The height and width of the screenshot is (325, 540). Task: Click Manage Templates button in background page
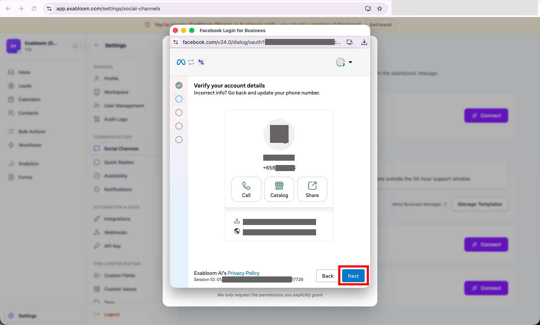pyautogui.click(x=480, y=204)
